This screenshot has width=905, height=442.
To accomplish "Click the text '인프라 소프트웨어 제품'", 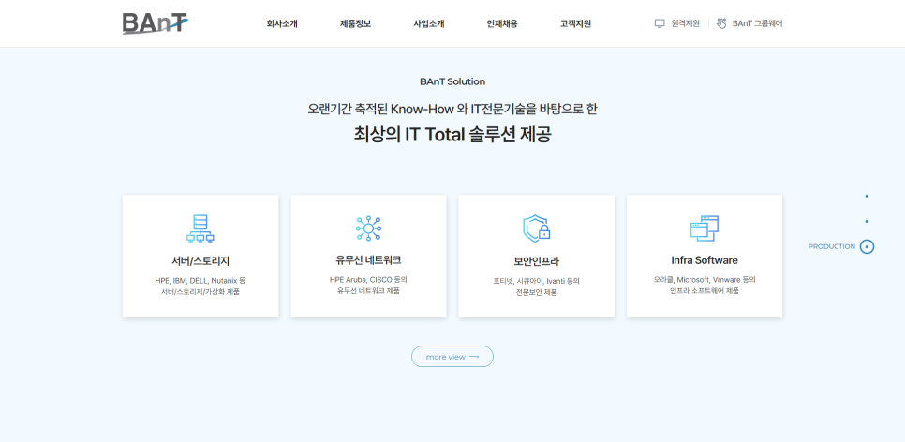I will click(x=705, y=291).
